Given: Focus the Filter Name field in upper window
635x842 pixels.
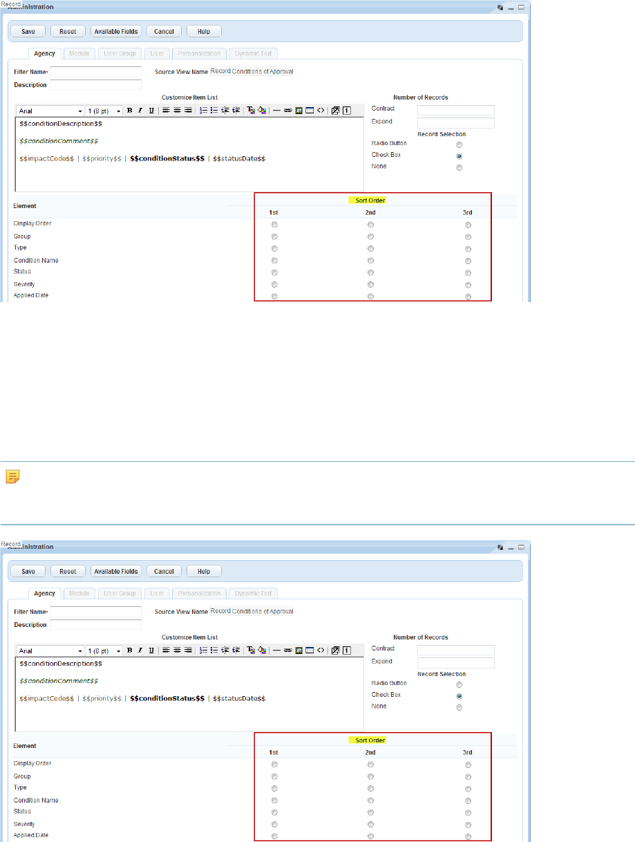Looking at the screenshot, I should (95, 72).
